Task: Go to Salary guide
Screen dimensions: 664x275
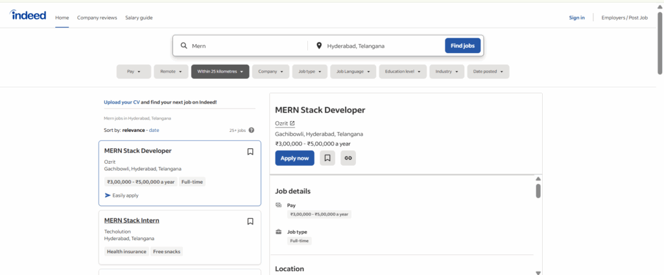Action: pos(139,17)
